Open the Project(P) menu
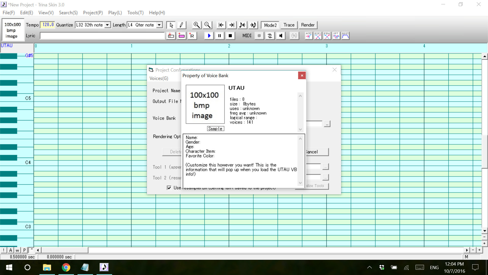This screenshot has width=488, height=275. tap(93, 13)
